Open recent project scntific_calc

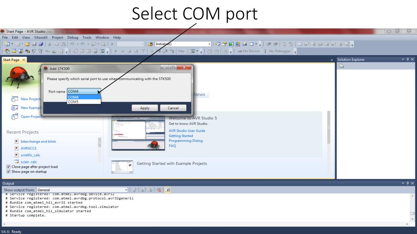[x=31, y=155]
